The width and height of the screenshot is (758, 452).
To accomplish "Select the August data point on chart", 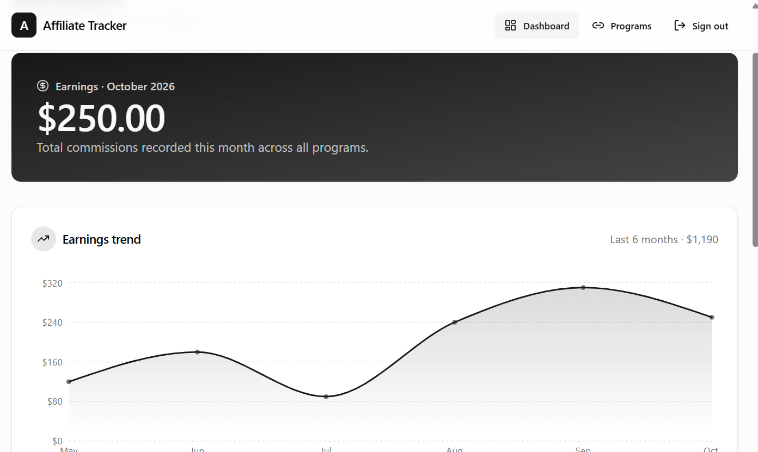I will tap(455, 322).
